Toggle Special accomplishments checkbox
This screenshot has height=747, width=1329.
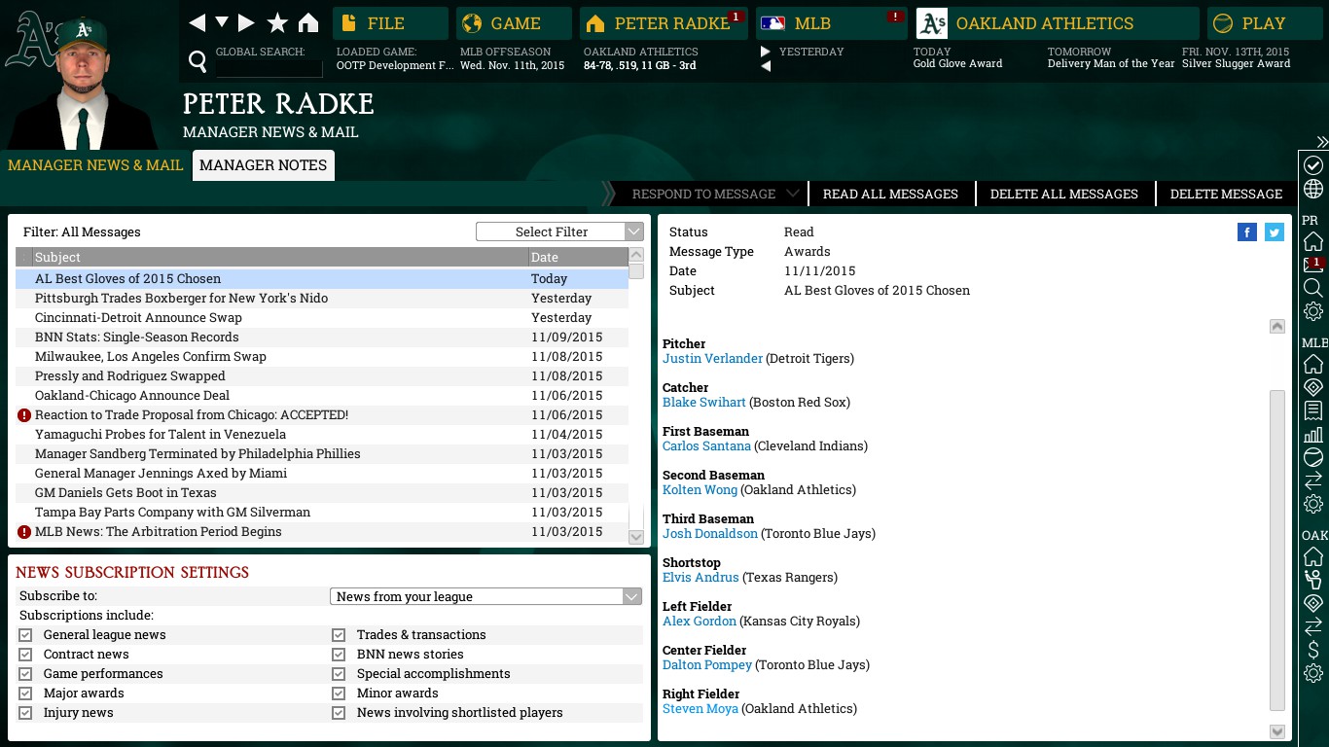339,674
